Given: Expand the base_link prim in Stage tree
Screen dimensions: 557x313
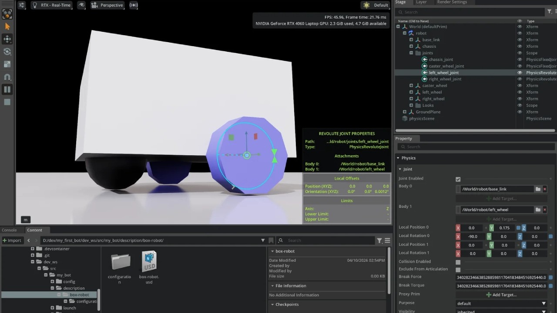Looking at the screenshot, I should [x=411, y=40].
